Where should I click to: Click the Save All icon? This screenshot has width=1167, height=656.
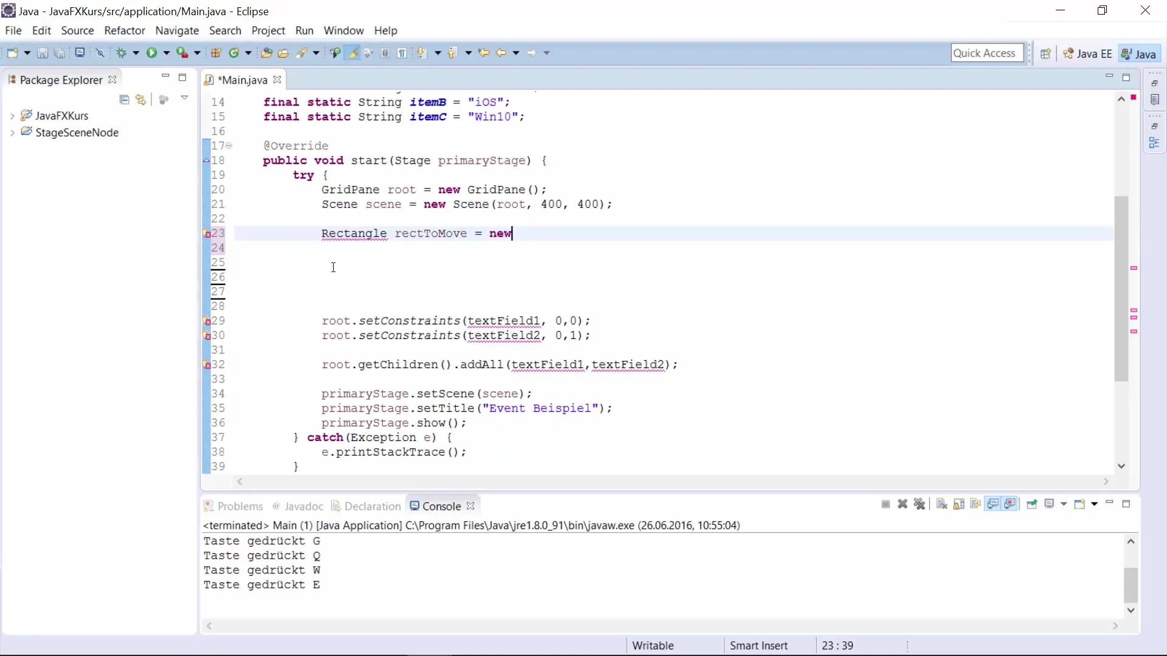click(x=60, y=53)
